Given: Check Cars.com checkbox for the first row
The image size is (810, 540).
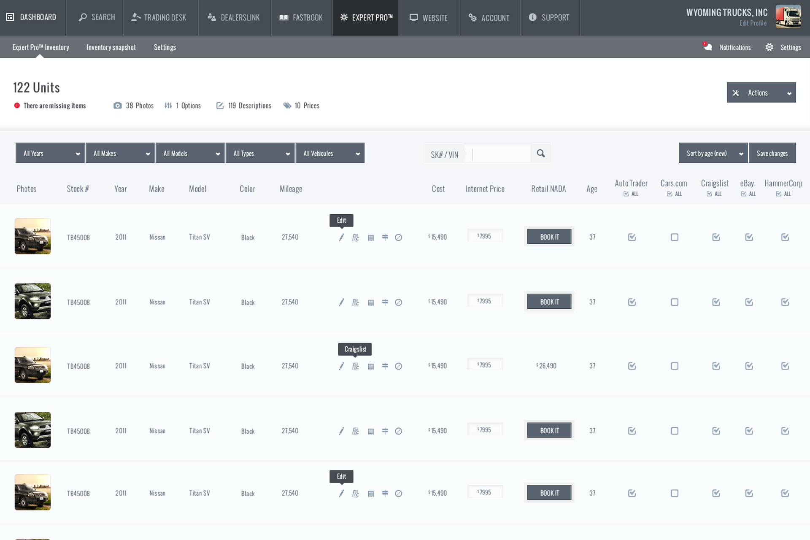Looking at the screenshot, I should point(674,237).
